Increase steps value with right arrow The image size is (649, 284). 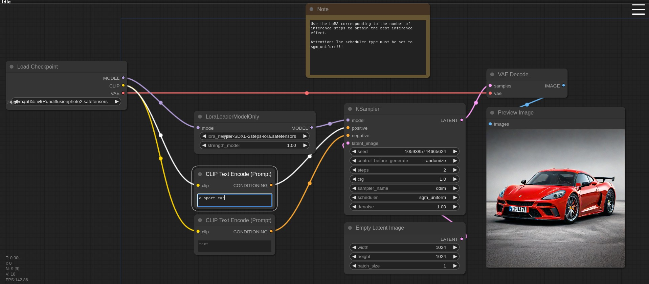pos(455,170)
